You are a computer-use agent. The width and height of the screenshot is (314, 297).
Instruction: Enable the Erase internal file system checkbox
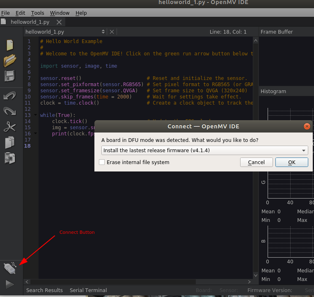click(x=102, y=162)
